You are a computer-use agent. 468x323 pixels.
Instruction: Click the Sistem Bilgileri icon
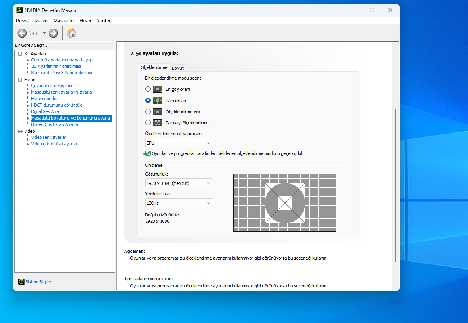click(x=21, y=282)
